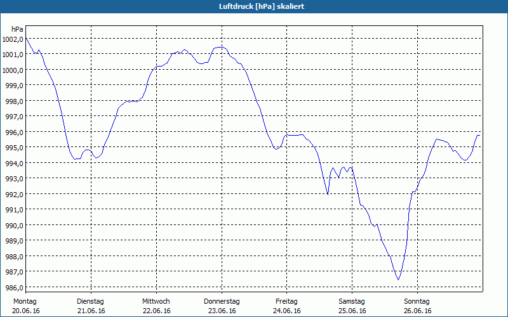Select the 987,0 axis value
Screen dimensions: 508x317
click(15, 272)
